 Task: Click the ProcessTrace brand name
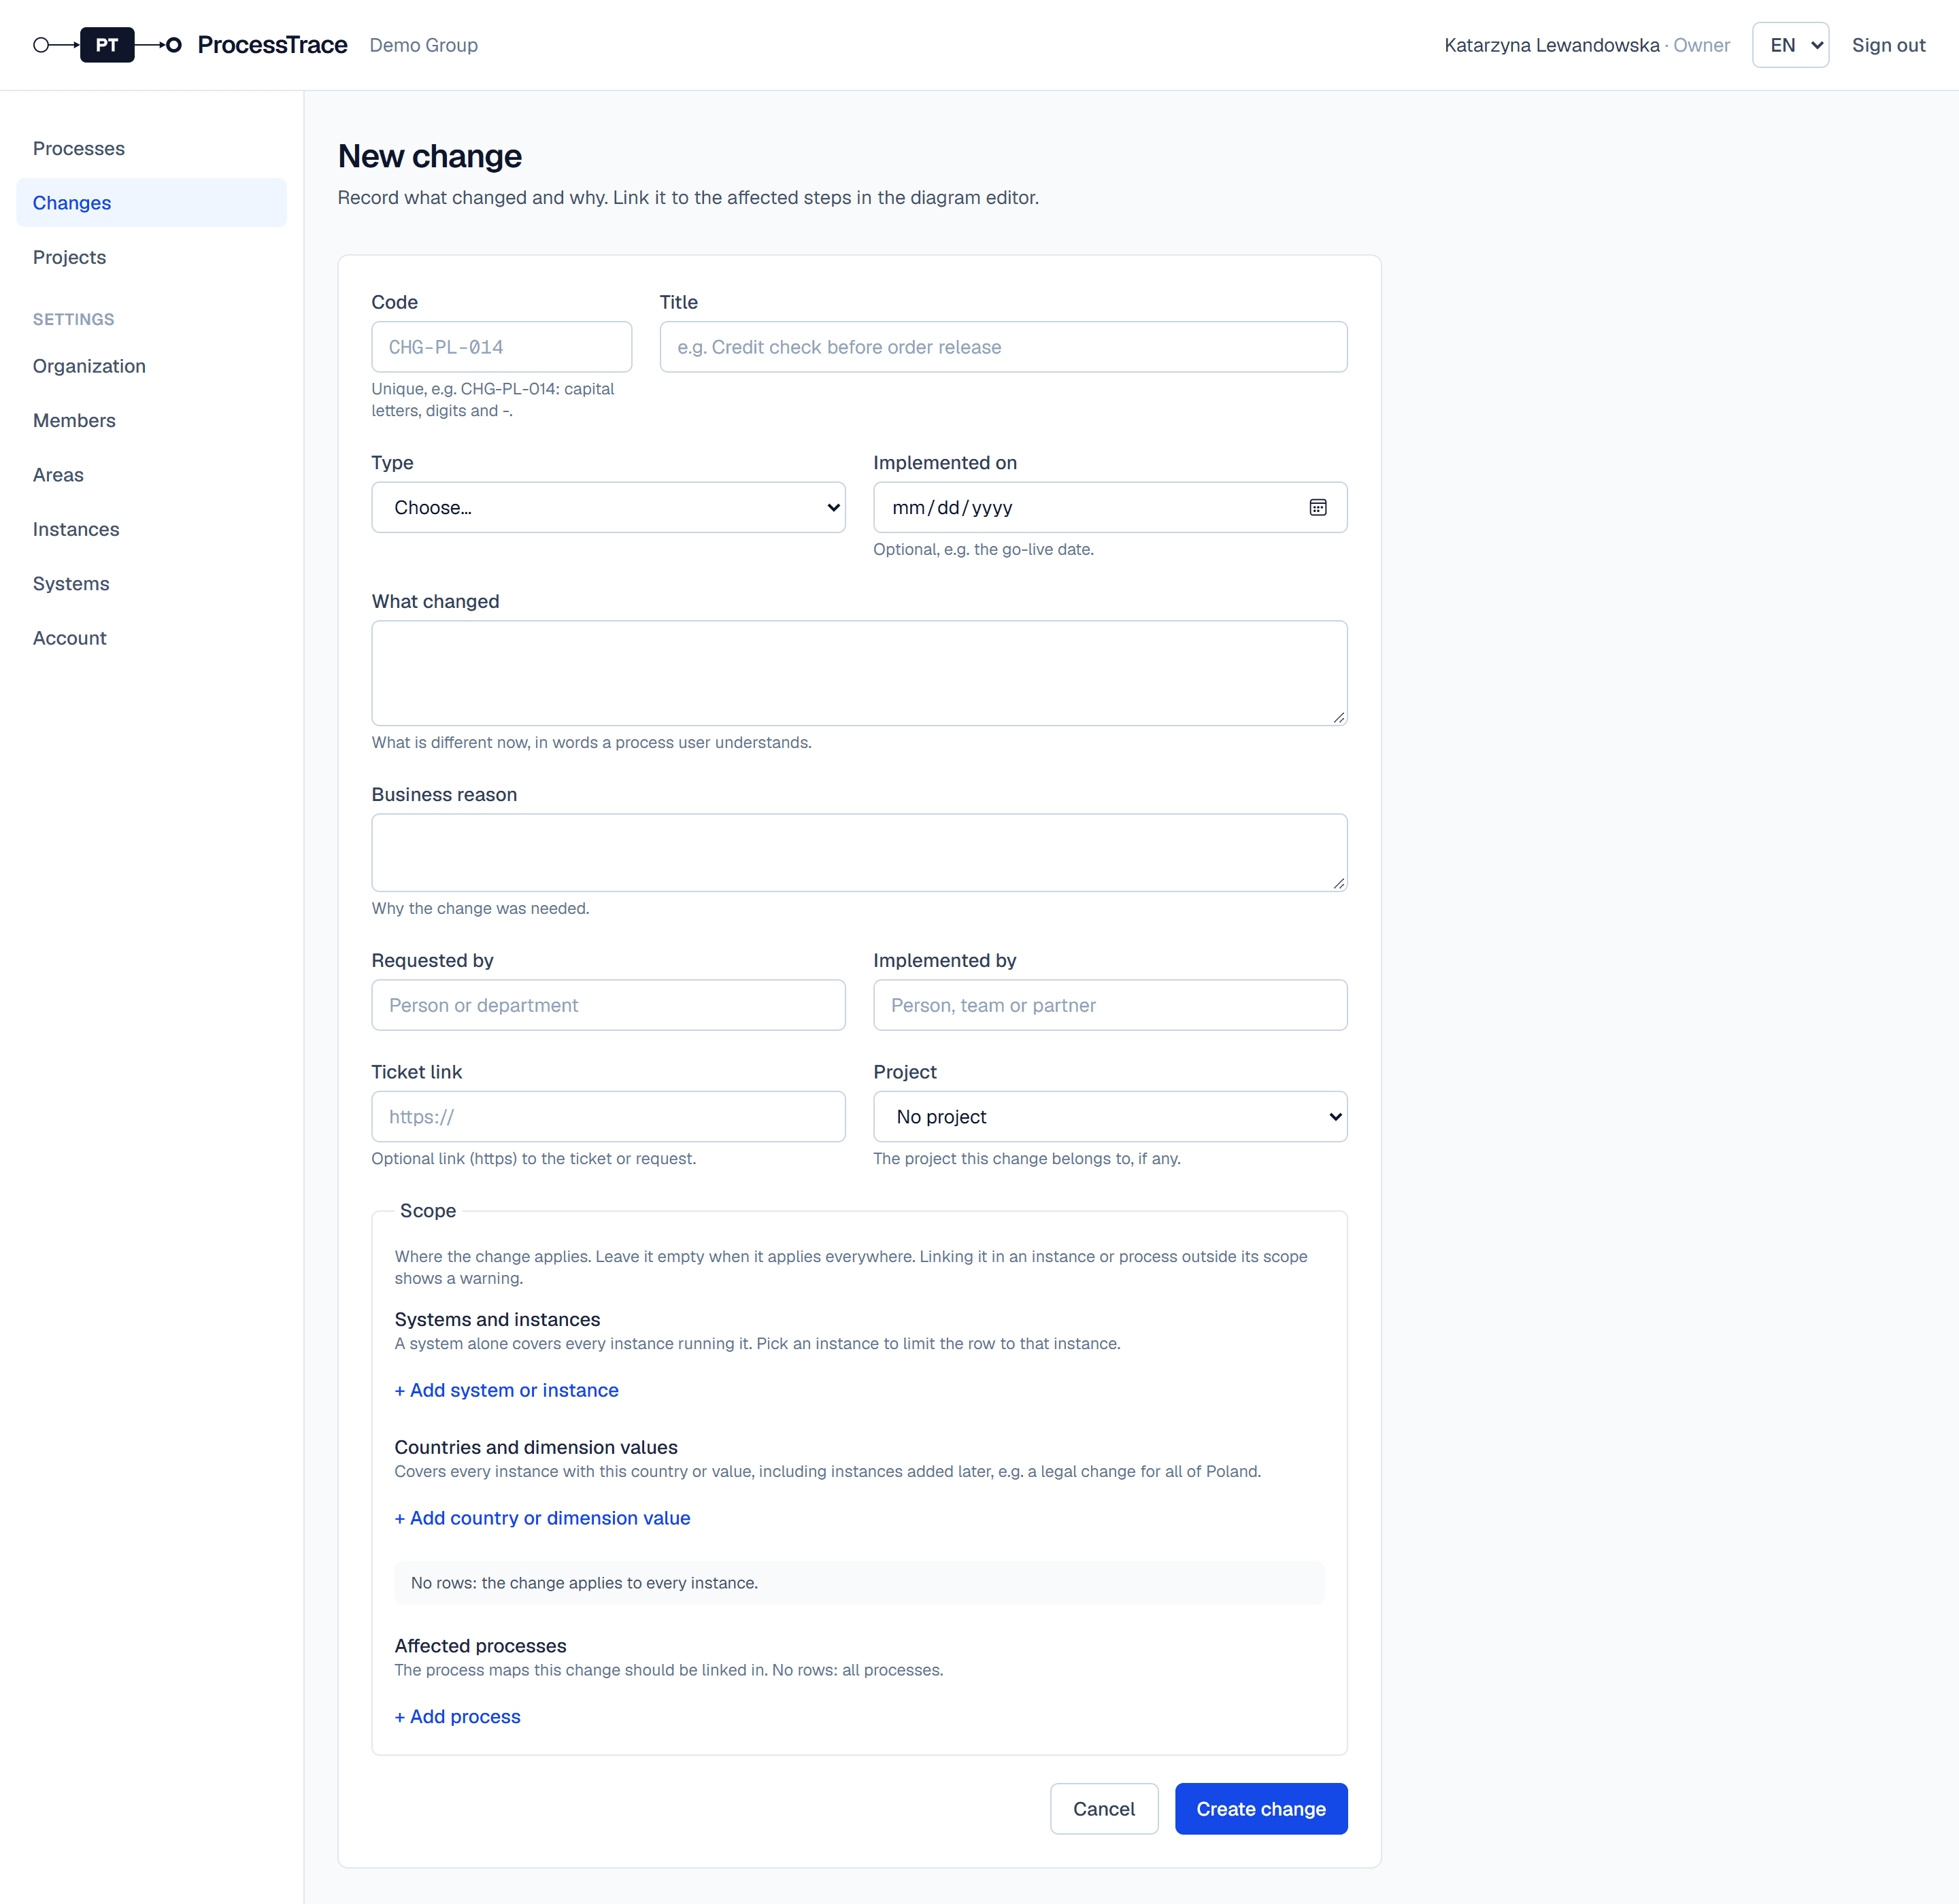272,45
